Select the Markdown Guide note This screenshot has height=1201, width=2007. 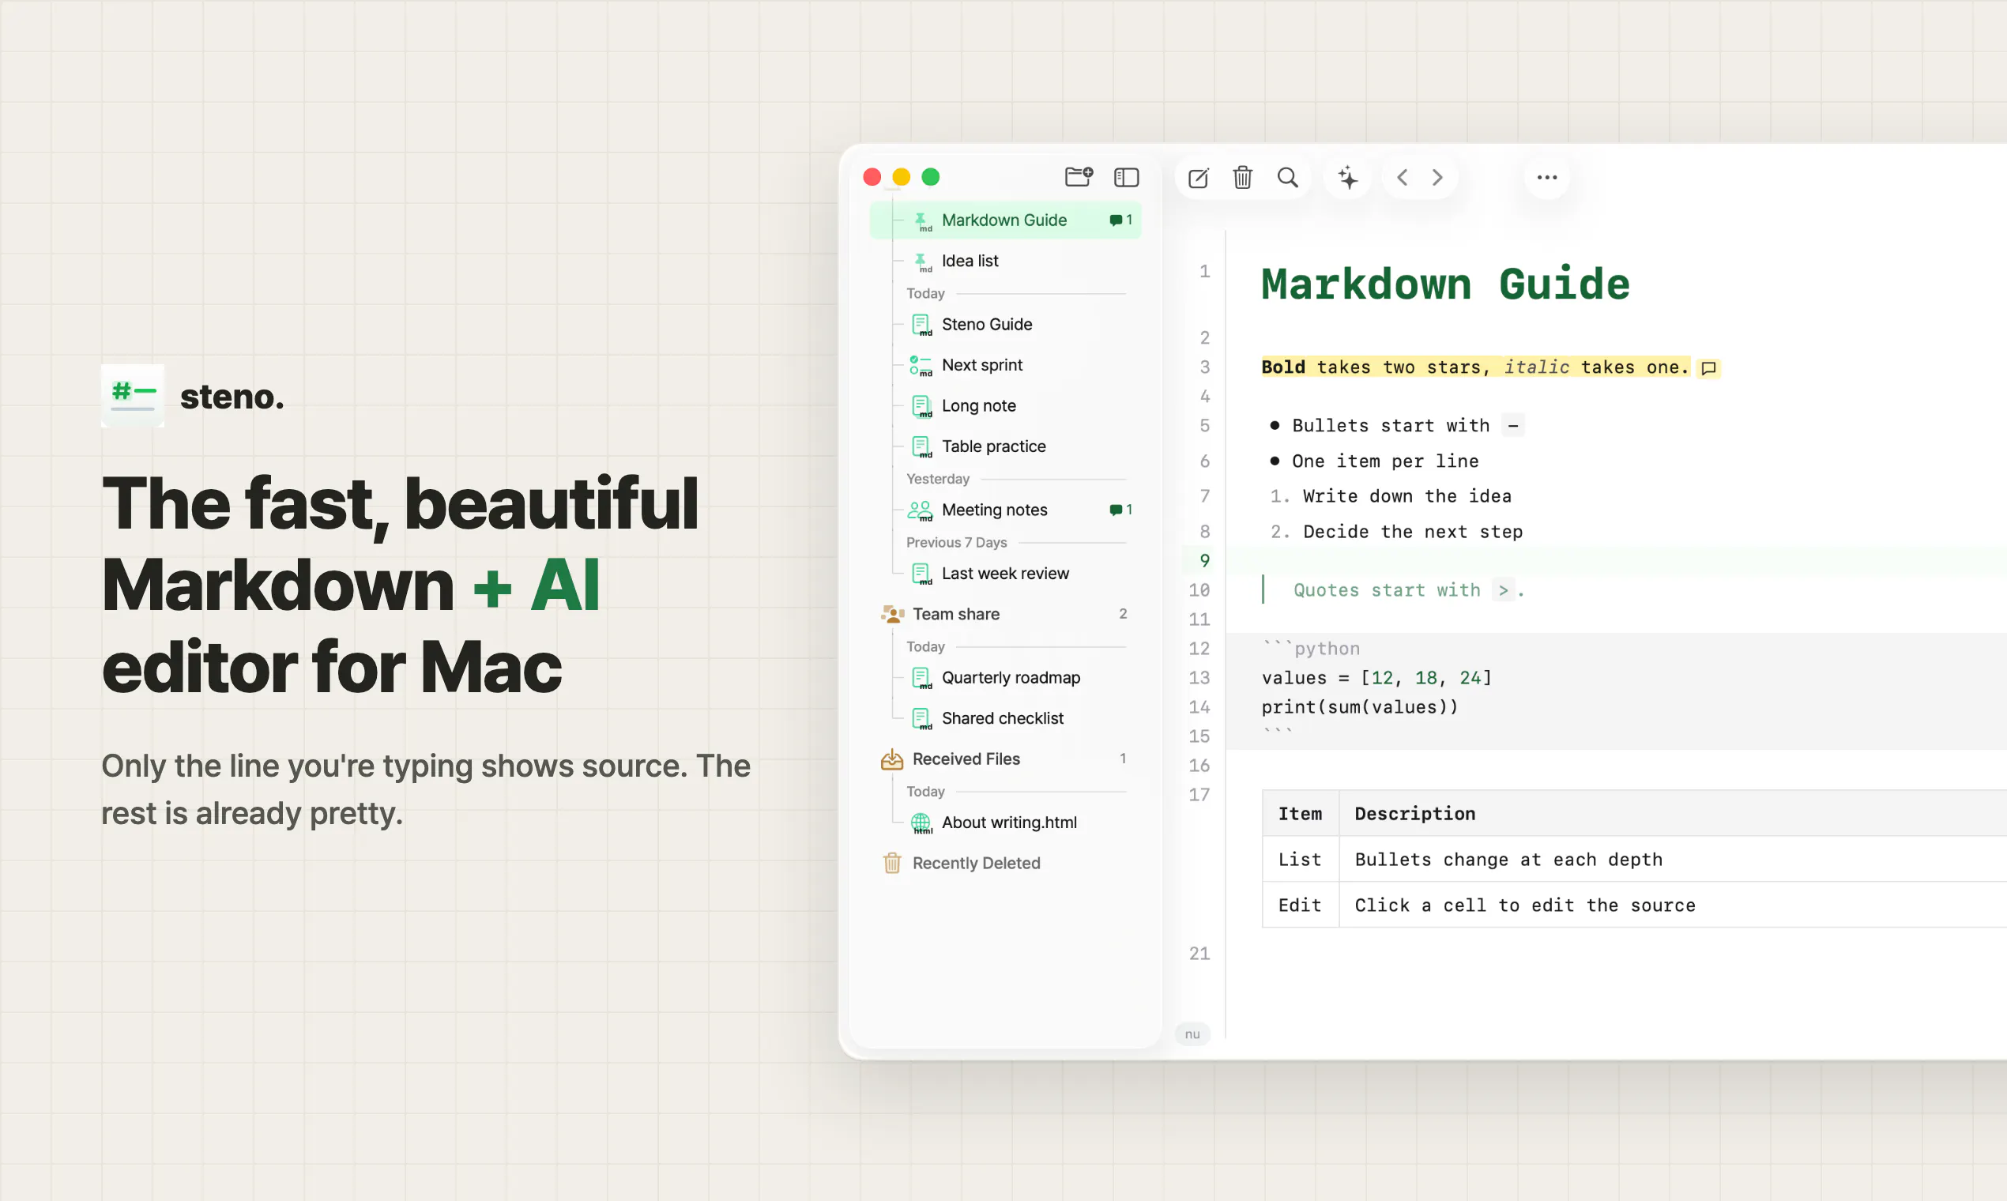tap(1005, 220)
